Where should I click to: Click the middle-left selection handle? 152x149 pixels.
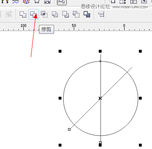(60, 98)
